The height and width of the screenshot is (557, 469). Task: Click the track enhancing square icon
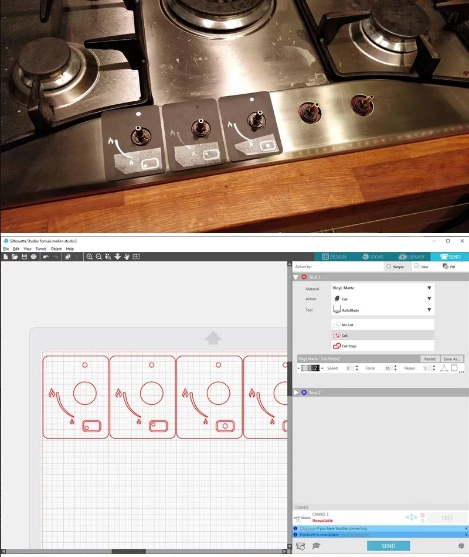[454, 368]
